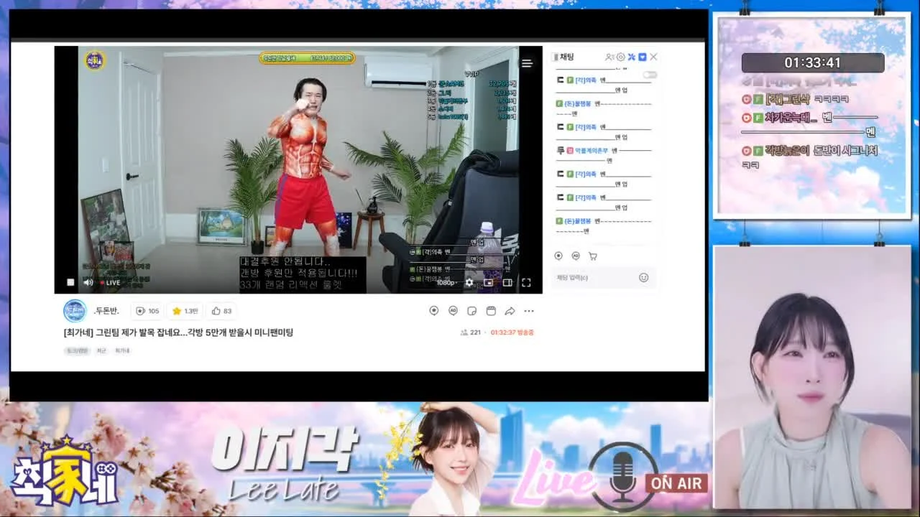
Task: Click the blue shield icon in chat header
Action: tap(643, 57)
